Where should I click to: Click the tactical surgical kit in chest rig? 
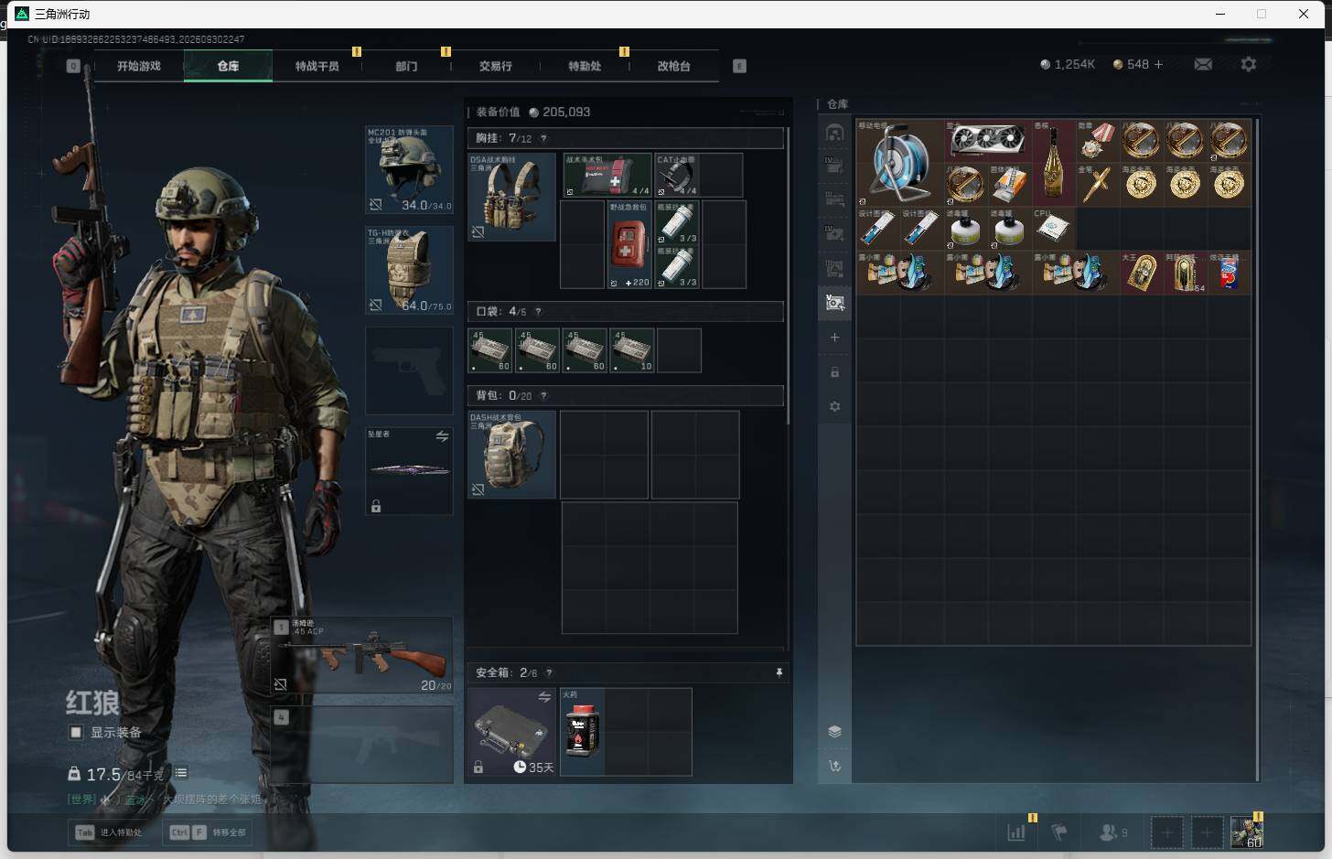(607, 175)
